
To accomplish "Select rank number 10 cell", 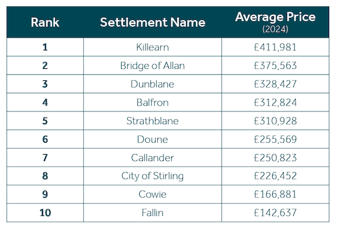I will coord(46,213).
